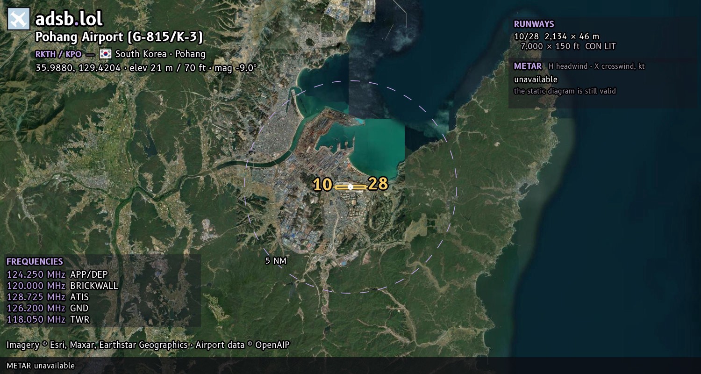701x374 pixels.
Task: Click the H headwind · X crosswind legend
Action: (597, 66)
